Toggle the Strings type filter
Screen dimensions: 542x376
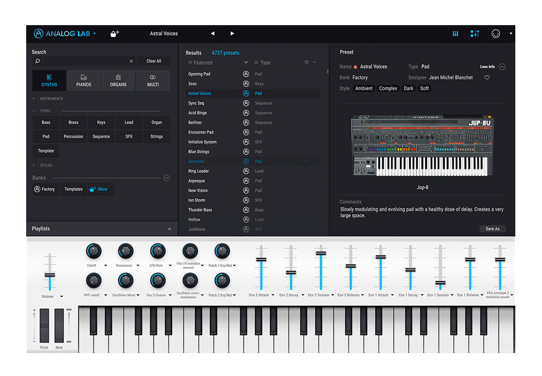[x=156, y=137]
